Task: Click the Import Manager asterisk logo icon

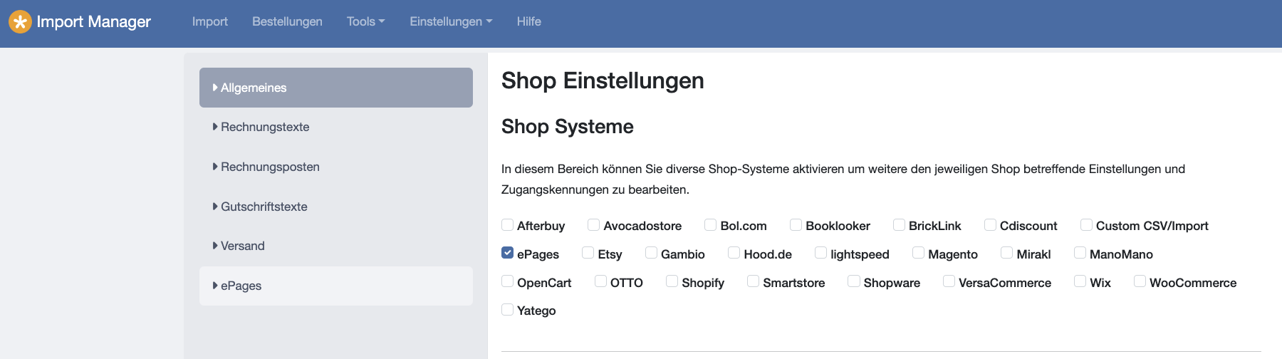Action: pyautogui.click(x=20, y=22)
